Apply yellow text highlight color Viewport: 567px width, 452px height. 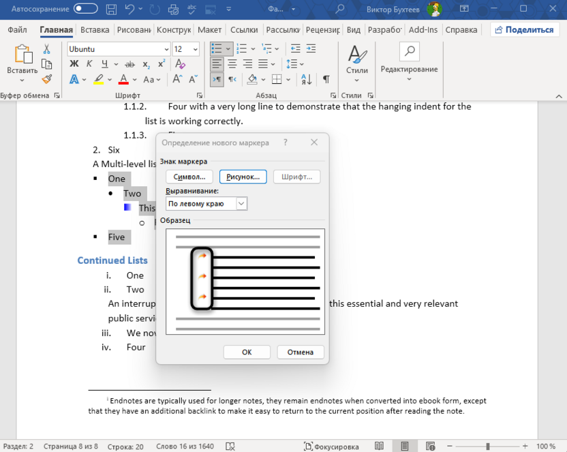tap(99, 79)
